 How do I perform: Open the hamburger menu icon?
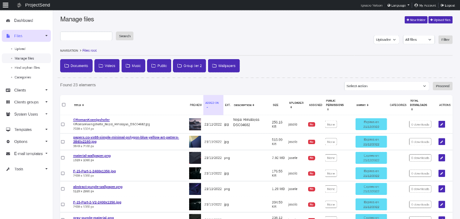[6, 5]
